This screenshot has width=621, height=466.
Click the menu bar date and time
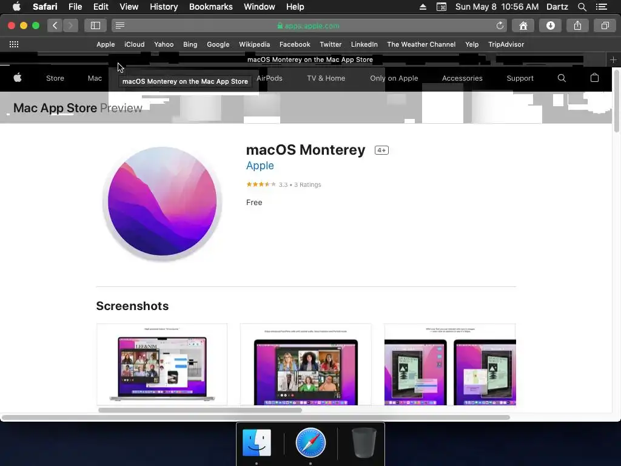497,7
